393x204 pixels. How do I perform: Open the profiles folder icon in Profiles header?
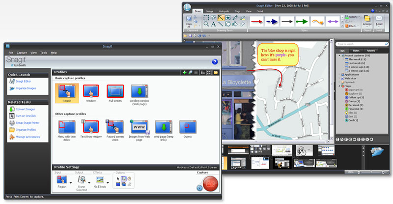pyautogui.click(x=216, y=72)
